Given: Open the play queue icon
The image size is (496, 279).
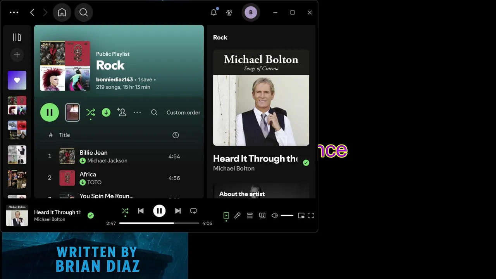Looking at the screenshot, I should [x=250, y=215].
